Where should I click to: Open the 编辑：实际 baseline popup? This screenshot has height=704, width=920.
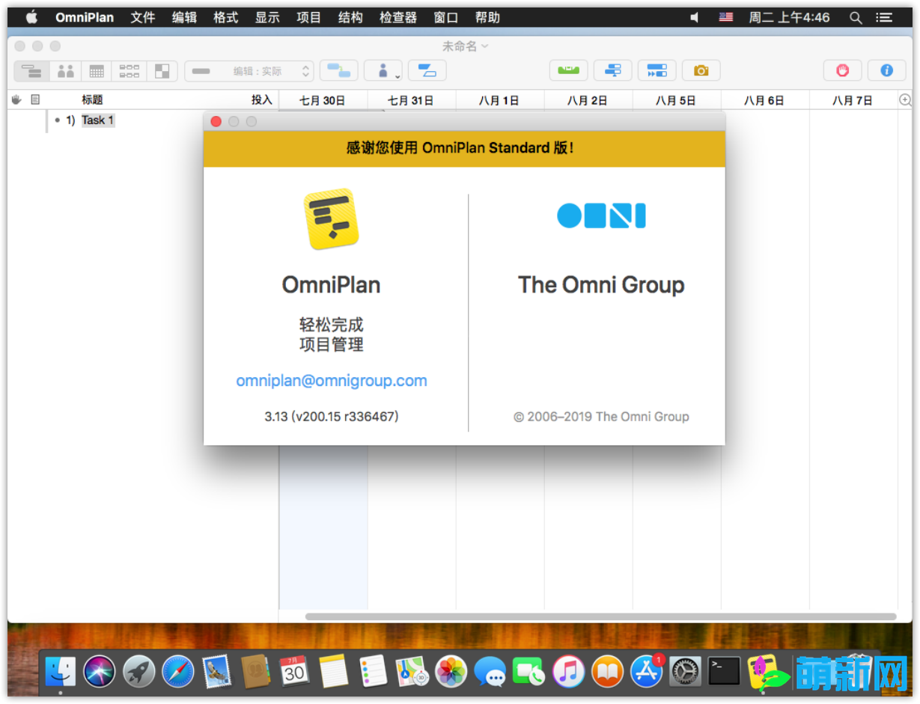pos(249,71)
